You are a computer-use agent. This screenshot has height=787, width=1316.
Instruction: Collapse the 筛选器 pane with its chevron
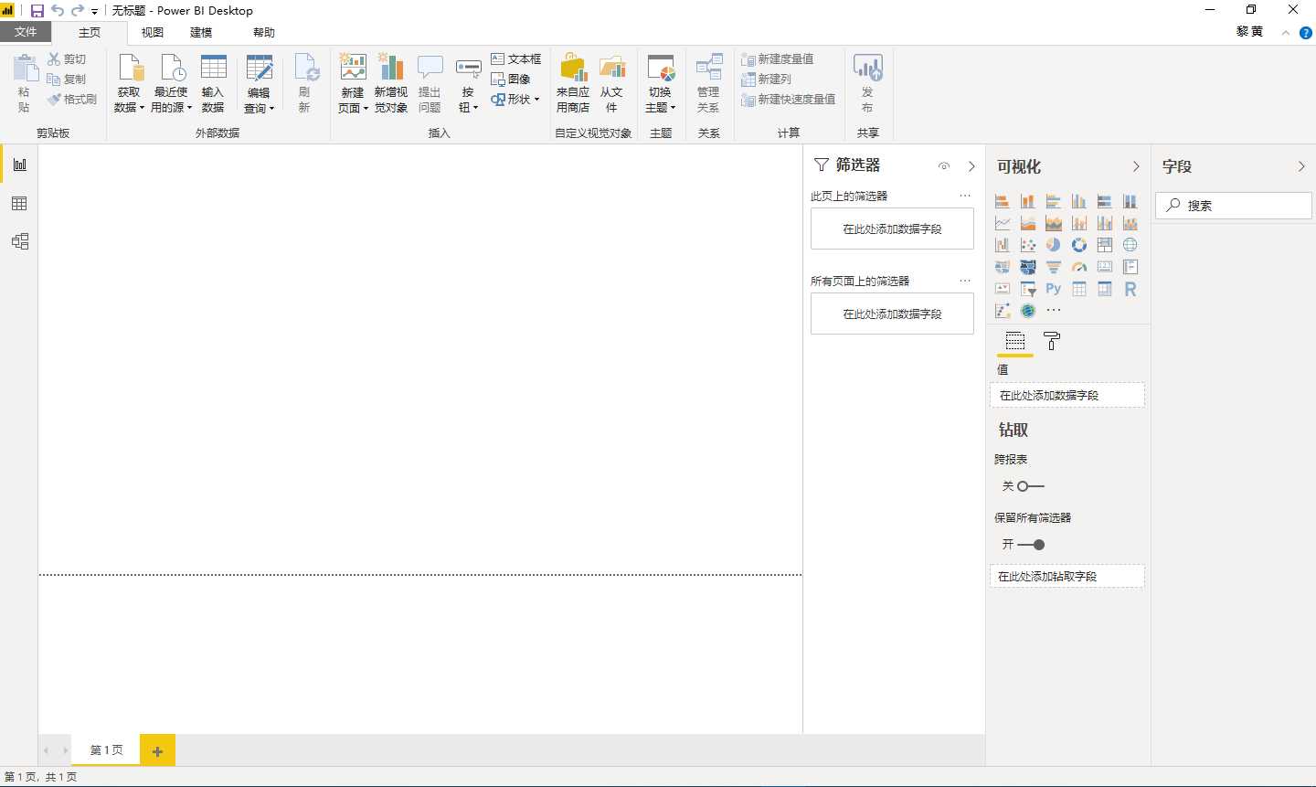[971, 166]
